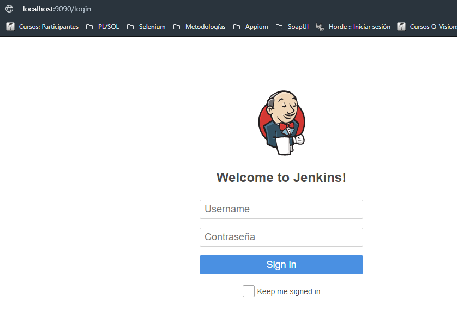
Task: Click the folder icon beside Appium
Action: point(237,27)
